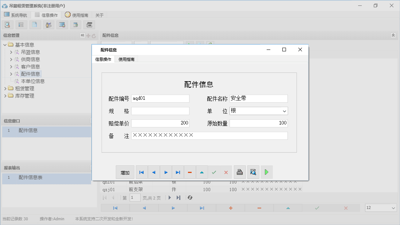This screenshot has width=400, height=225.
Task: Confirm the edit with the green checkmark icon
Action: (x=214, y=172)
